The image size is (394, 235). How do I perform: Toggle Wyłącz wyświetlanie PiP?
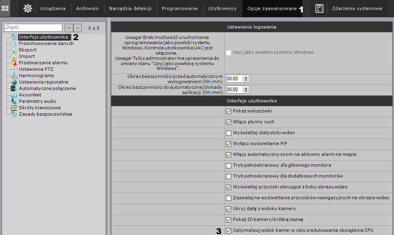pyautogui.click(x=228, y=144)
